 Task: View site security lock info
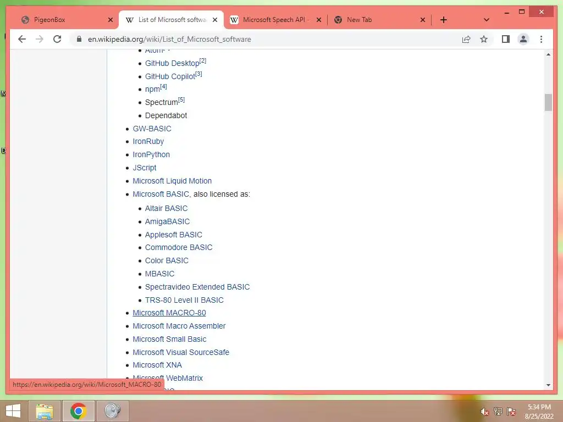click(79, 39)
